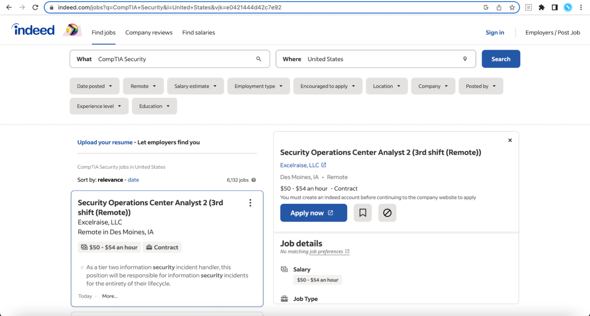Click the browser back arrow
This screenshot has height=316, width=590.
click(9, 7)
